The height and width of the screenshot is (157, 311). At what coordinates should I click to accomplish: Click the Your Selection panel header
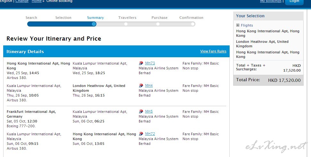(x=268, y=16)
